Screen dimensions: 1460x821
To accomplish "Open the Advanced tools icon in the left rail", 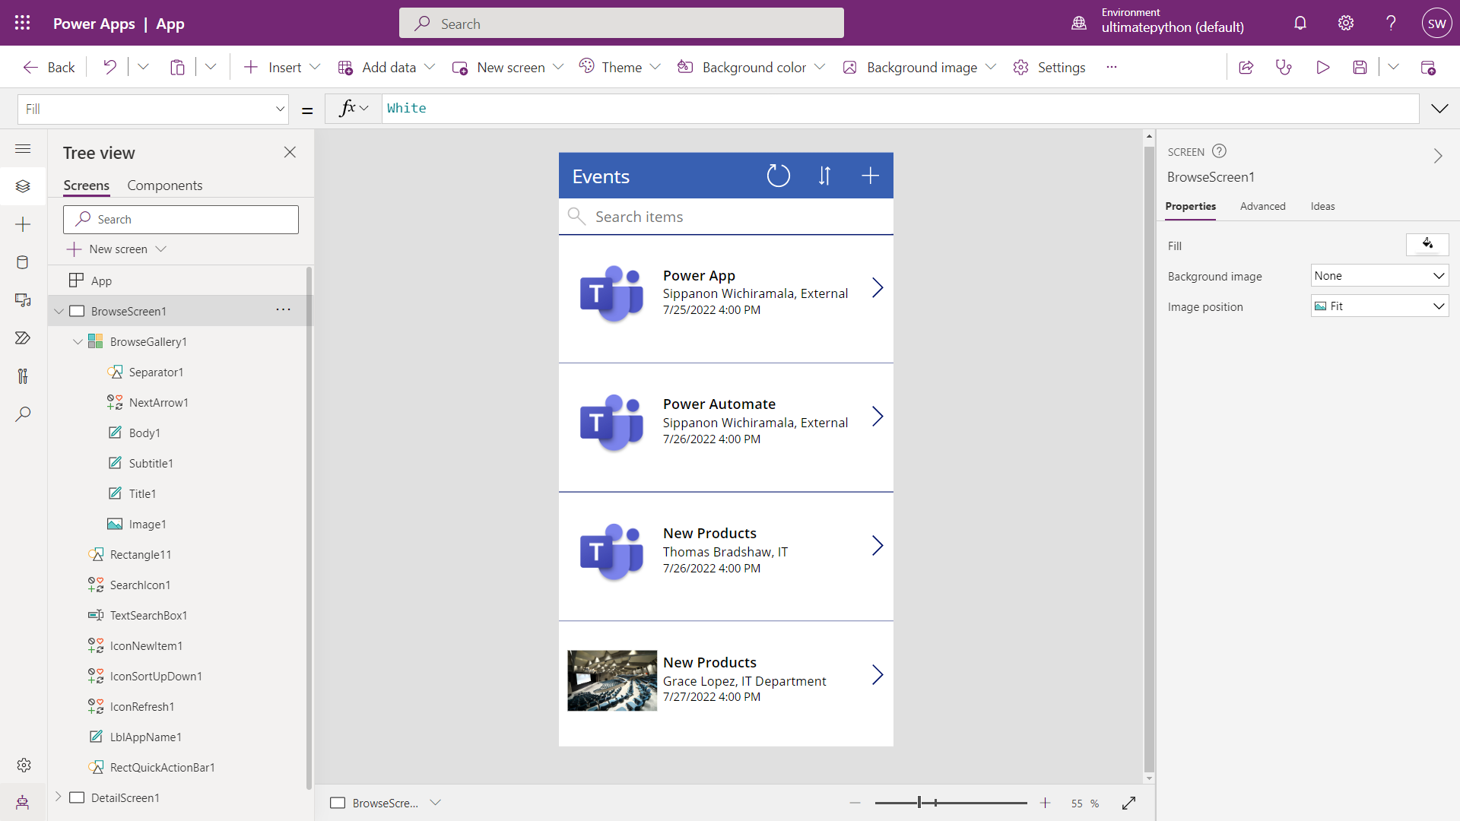I will click(23, 376).
